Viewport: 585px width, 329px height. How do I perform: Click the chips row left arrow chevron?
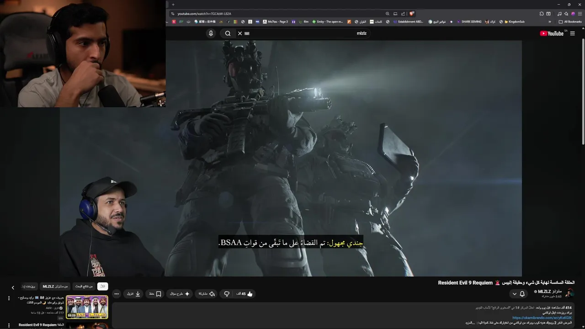[13, 287]
